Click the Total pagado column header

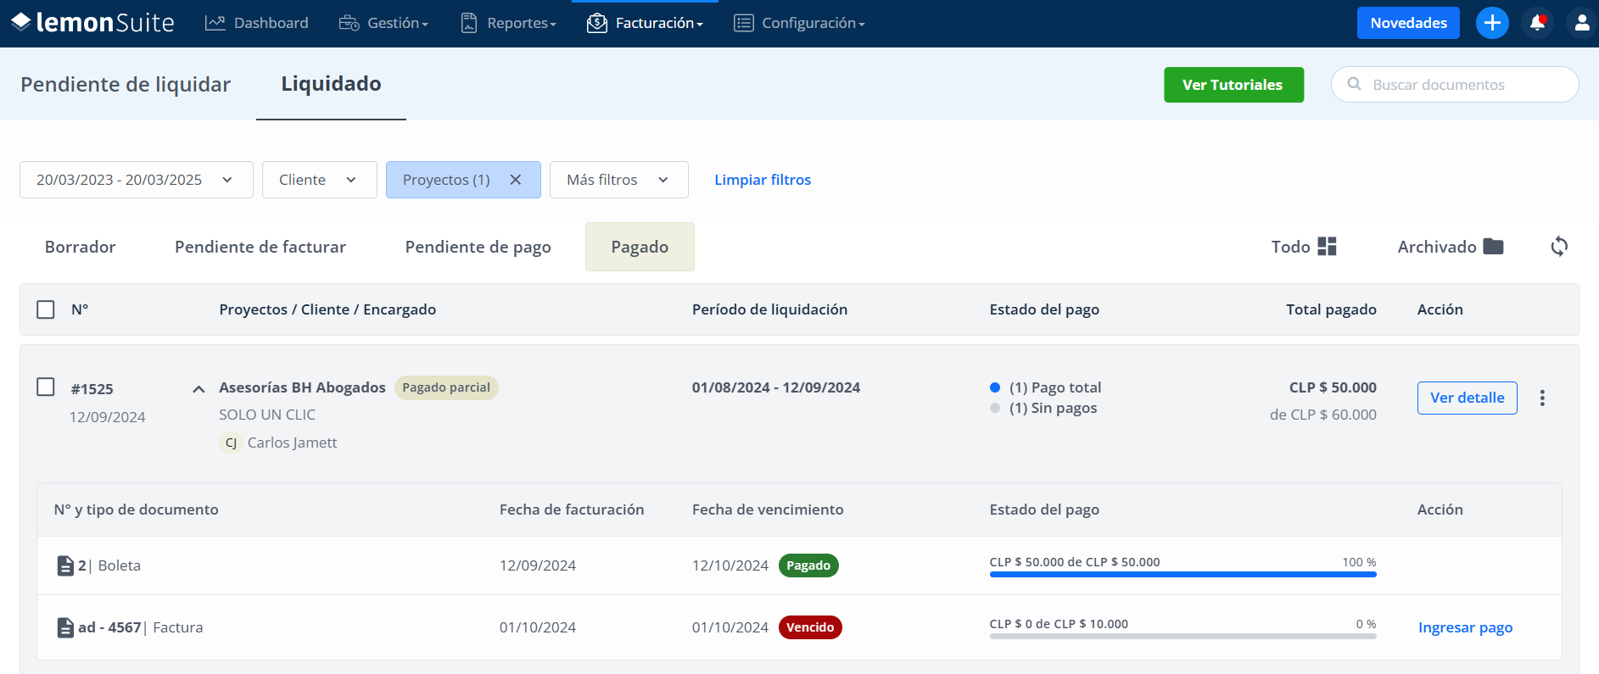pyautogui.click(x=1331, y=309)
